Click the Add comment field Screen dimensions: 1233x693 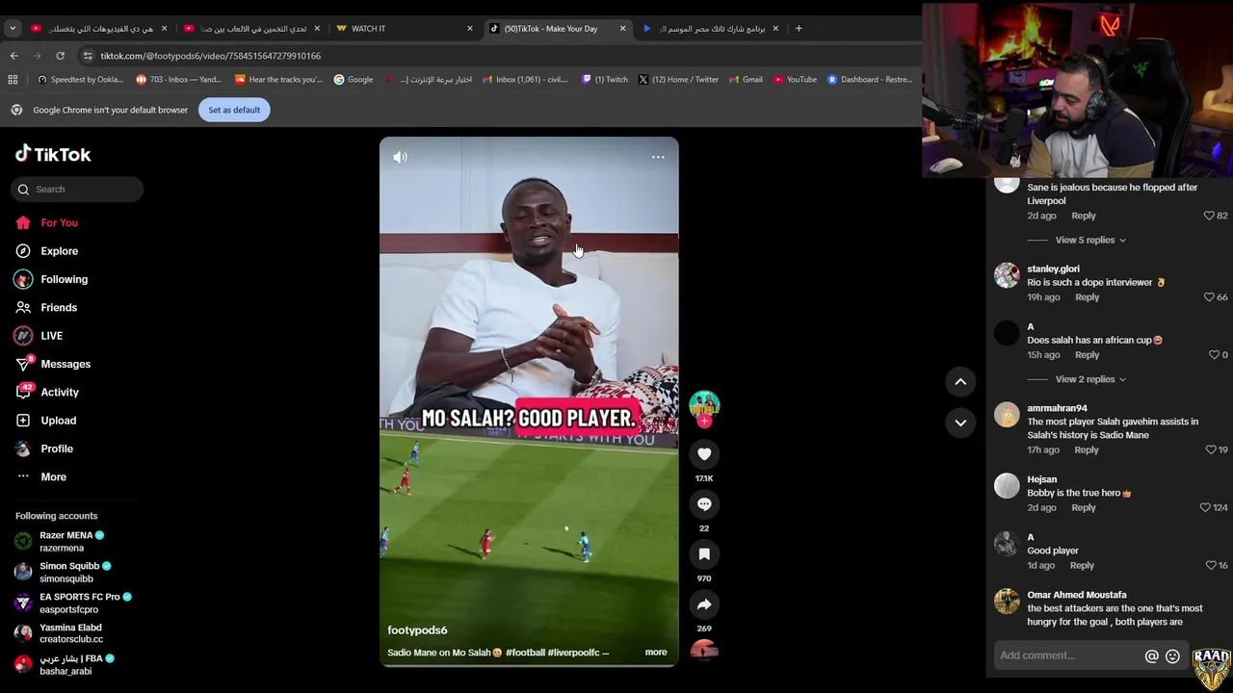click(x=1067, y=655)
